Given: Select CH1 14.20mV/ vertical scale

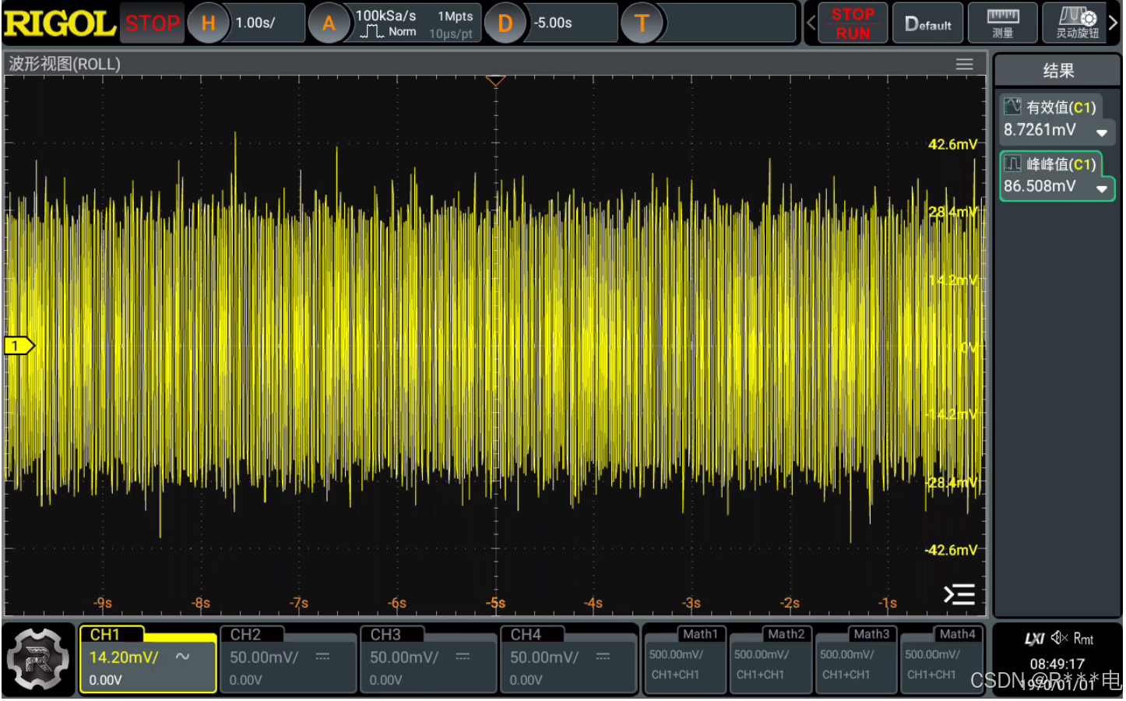Looking at the screenshot, I should tap(124, 657).
